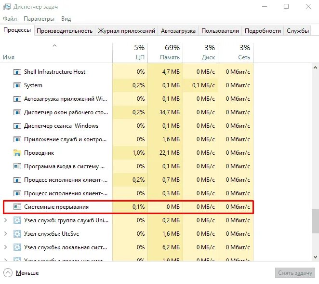Click the 6,2 МБ memory value
The height and width of the screenshot is (284, 319).
(x=171, y=247)
